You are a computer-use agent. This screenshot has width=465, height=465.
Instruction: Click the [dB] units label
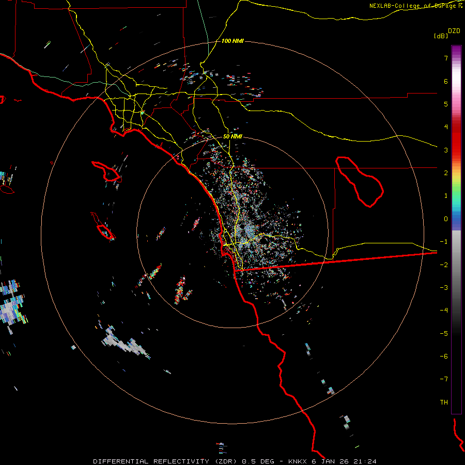(x=441, y=36)
